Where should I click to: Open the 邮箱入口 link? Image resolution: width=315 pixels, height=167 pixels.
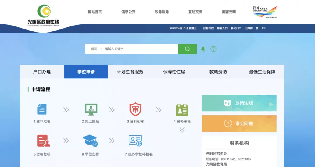(222, 28)
